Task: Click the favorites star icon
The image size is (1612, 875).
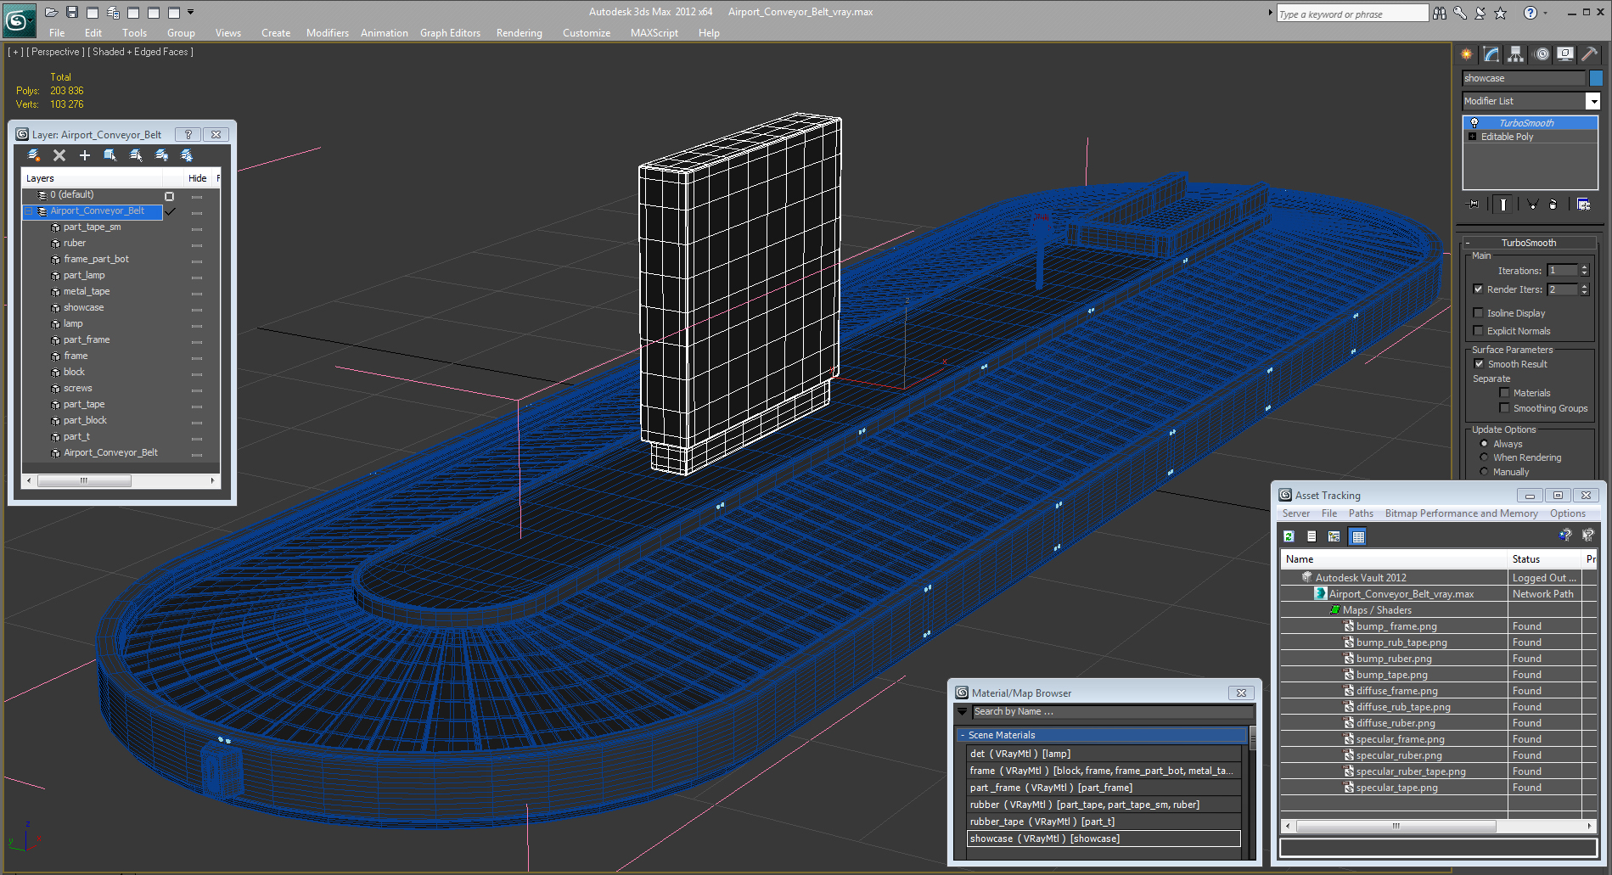Action: (1501, 13)
